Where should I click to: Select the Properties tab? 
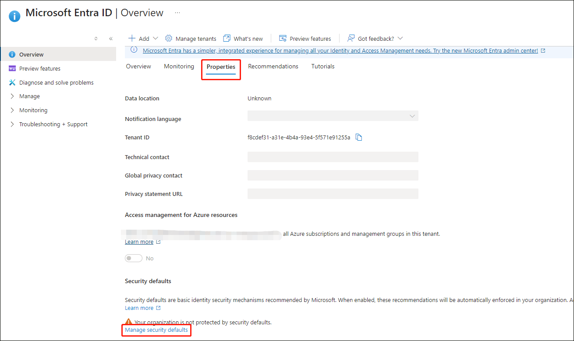[x=221, y=67]
